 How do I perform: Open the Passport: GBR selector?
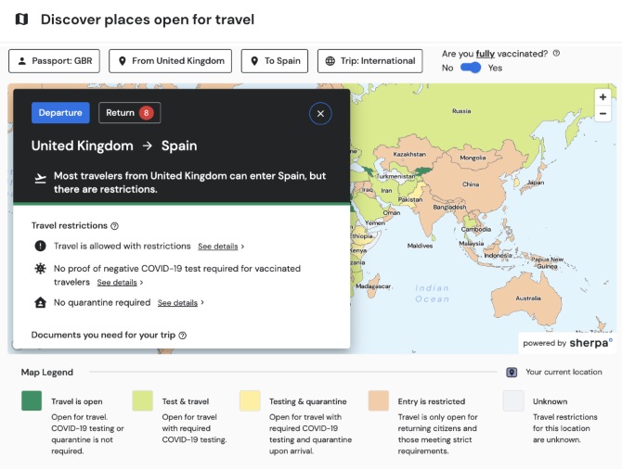54,61
